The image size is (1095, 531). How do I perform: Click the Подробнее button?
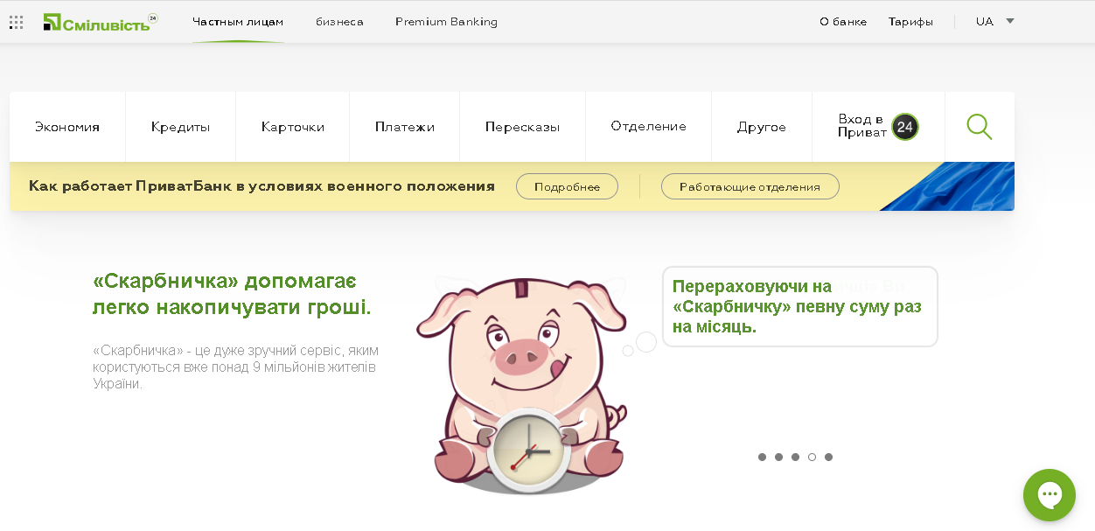pos(567,186)
